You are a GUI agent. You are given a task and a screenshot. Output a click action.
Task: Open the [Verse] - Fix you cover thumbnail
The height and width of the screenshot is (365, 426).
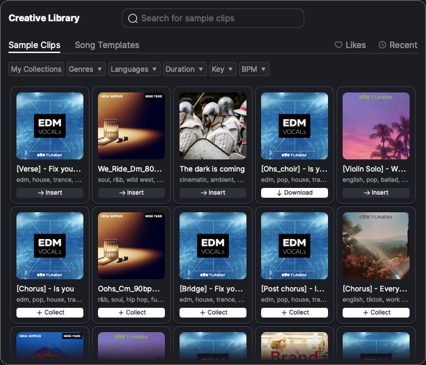click(x=50, y=126)
